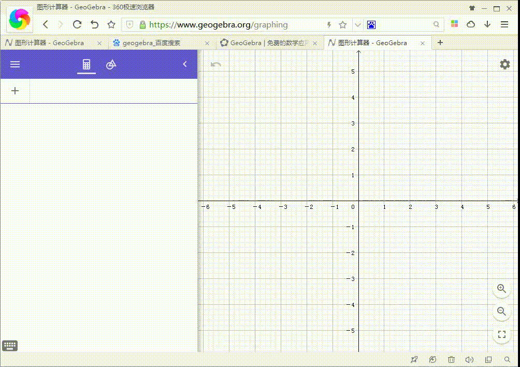Enter fullscreen graphics view
The image size is (520, 367).
pos(501,334)
